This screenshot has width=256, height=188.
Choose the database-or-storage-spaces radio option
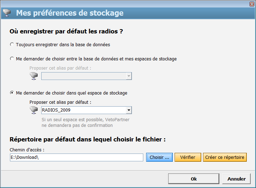tap(12, 59)
